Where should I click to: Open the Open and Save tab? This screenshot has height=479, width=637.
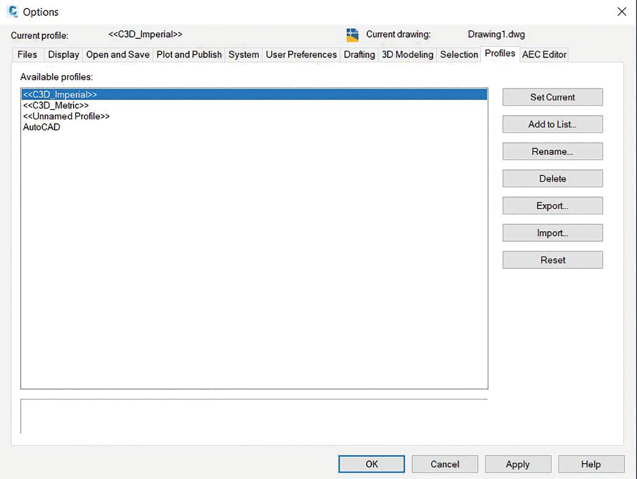click(x=118, y=55)
